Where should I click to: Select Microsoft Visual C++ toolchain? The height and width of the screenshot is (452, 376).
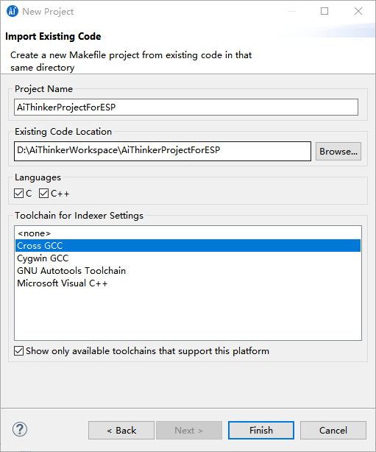pos(188,283)
